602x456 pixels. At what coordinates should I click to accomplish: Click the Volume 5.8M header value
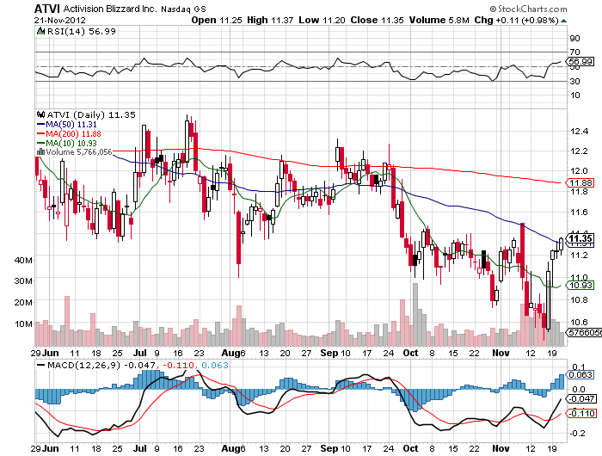pyautogui.click(x=439, y=21)
